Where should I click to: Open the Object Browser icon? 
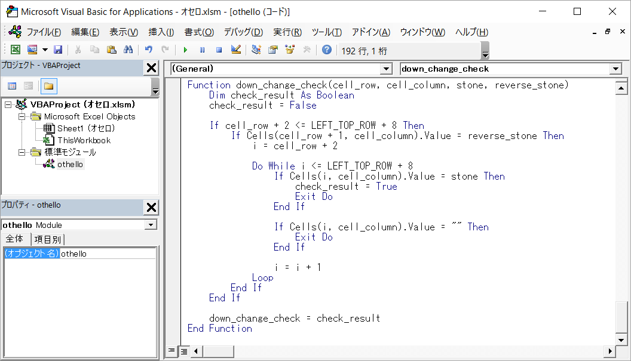coord(290,50)
